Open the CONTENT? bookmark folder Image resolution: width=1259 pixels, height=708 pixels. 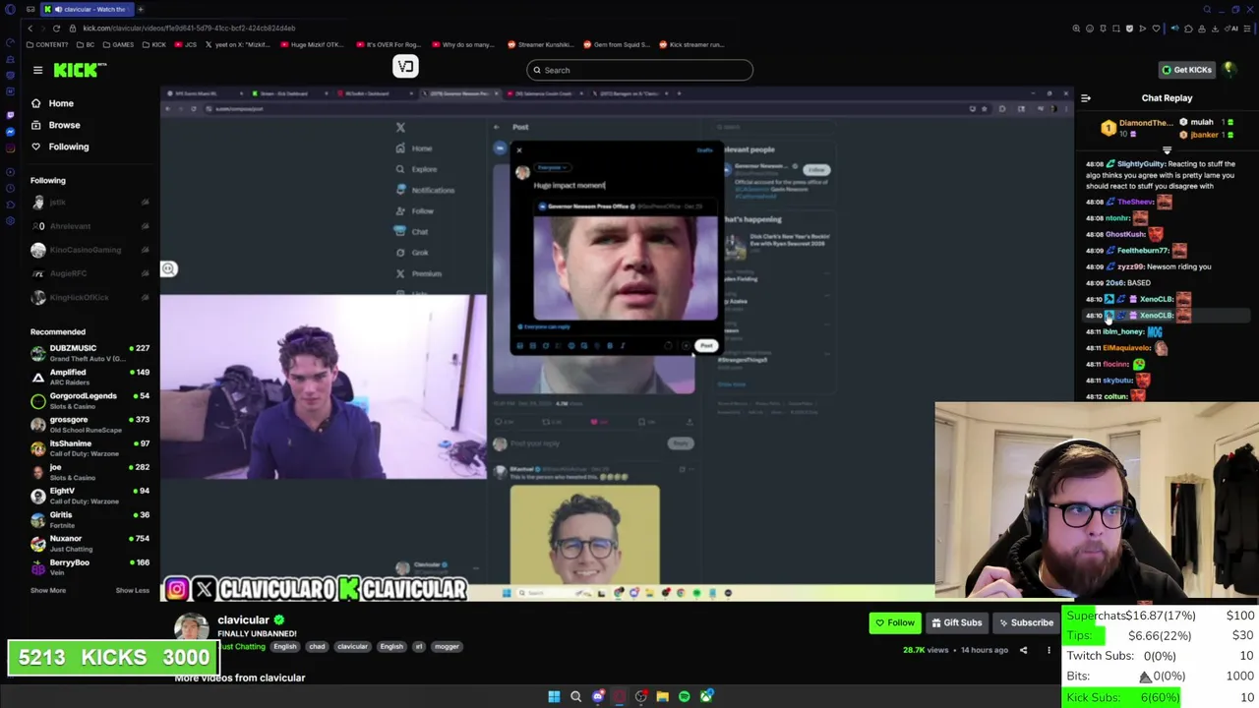(x=48, y=44)
